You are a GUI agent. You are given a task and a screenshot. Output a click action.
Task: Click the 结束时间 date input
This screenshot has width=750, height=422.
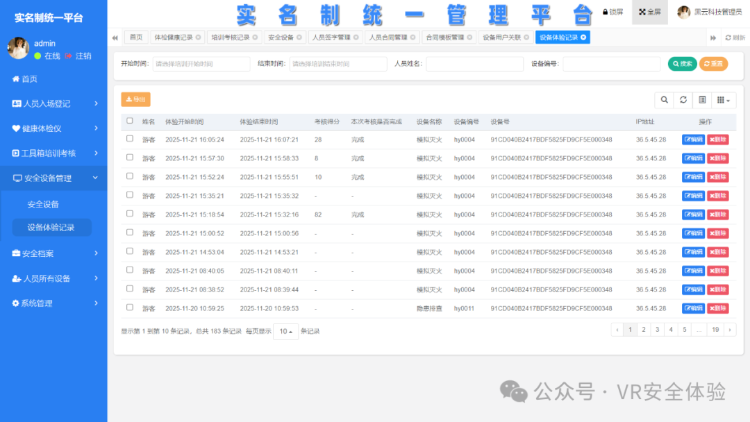click(x=338, y=64)
